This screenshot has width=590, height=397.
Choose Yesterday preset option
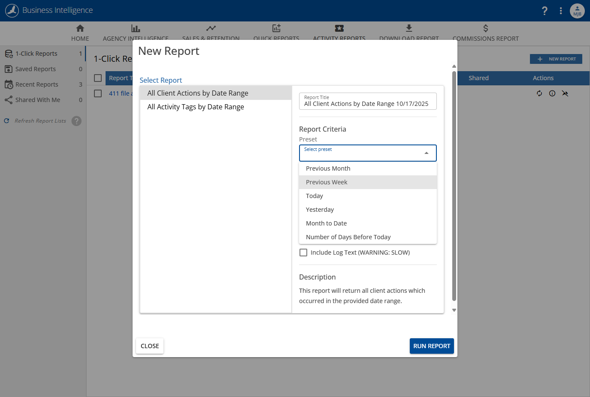[368, 210]
